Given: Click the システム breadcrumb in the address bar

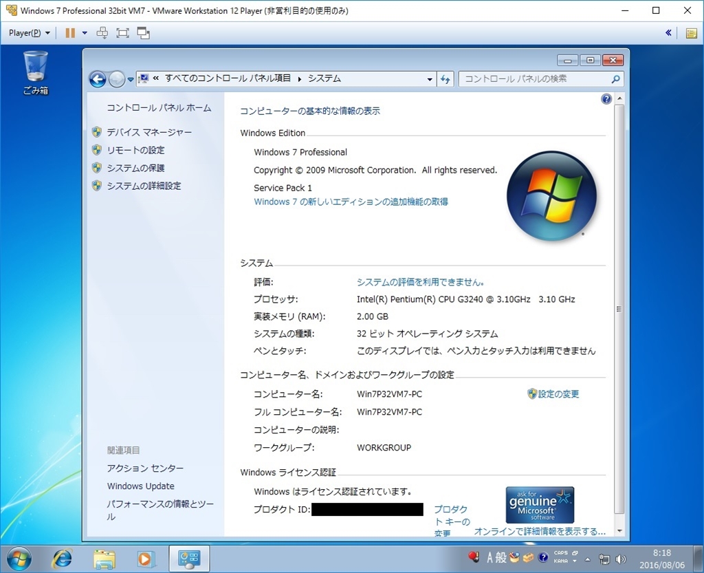Looking at the screenshot, I should point(324,78).
